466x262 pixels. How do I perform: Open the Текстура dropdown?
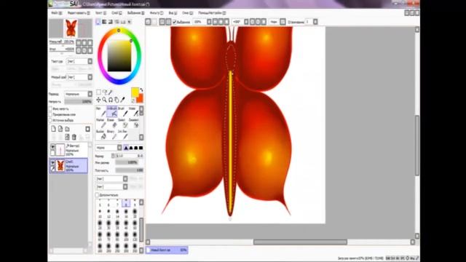click(79, 61)
